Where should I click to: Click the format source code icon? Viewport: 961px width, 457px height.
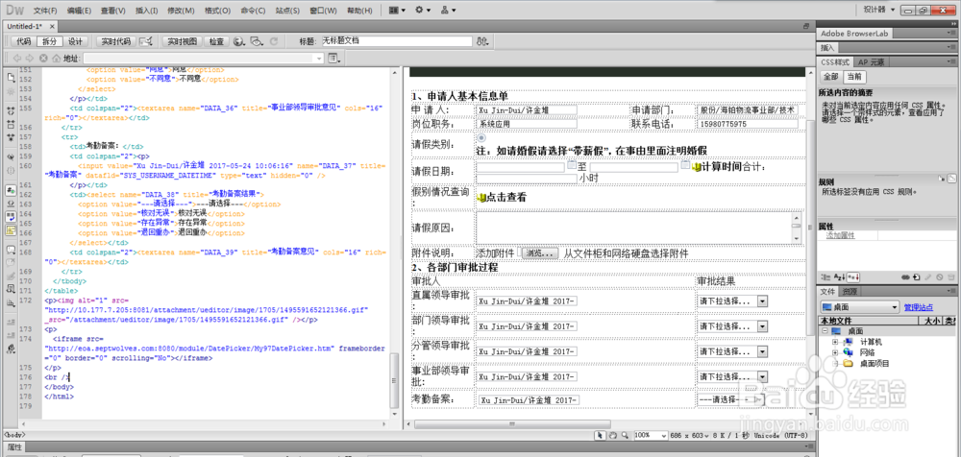click(x=11, y=349)
